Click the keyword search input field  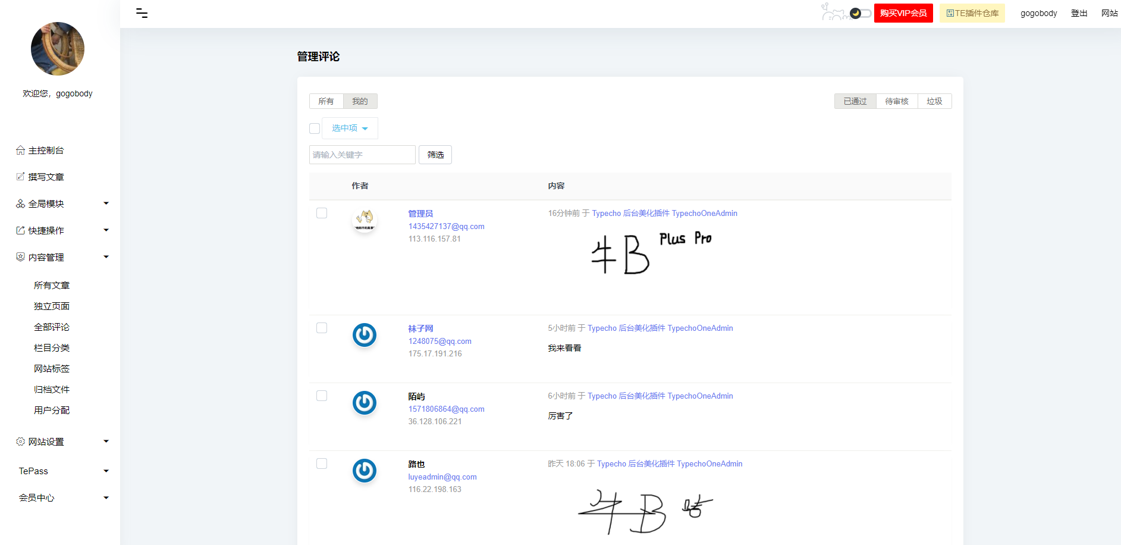(x=362, y=155)
